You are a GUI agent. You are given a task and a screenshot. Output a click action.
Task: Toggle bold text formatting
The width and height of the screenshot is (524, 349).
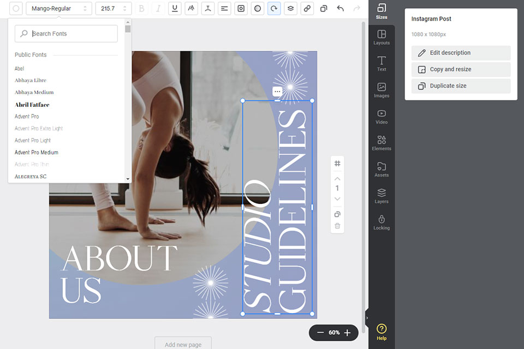tap(142, 9)
